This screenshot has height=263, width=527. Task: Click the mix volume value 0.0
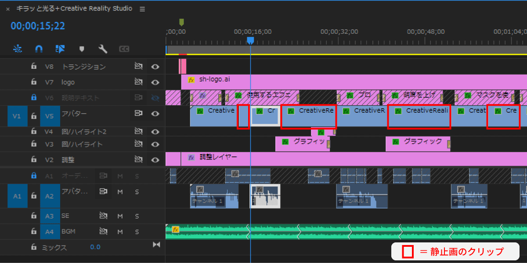(x=95, y=247)
